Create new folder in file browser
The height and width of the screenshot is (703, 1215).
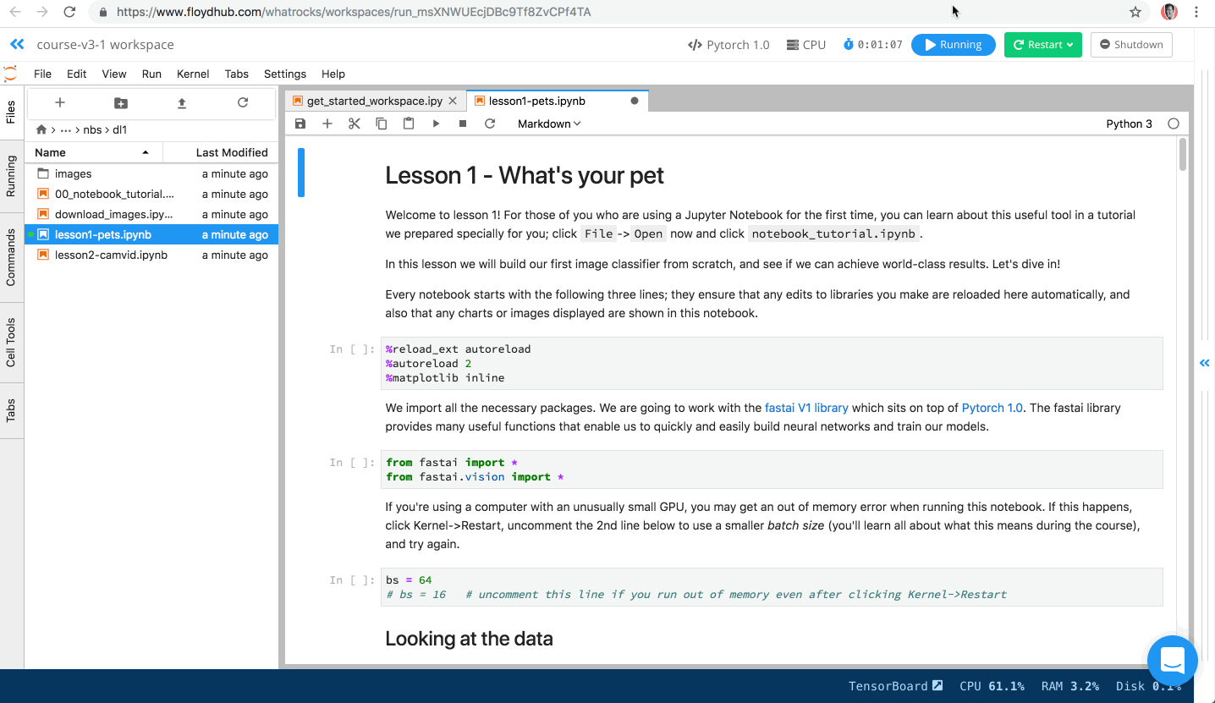(x=121, y=103)
